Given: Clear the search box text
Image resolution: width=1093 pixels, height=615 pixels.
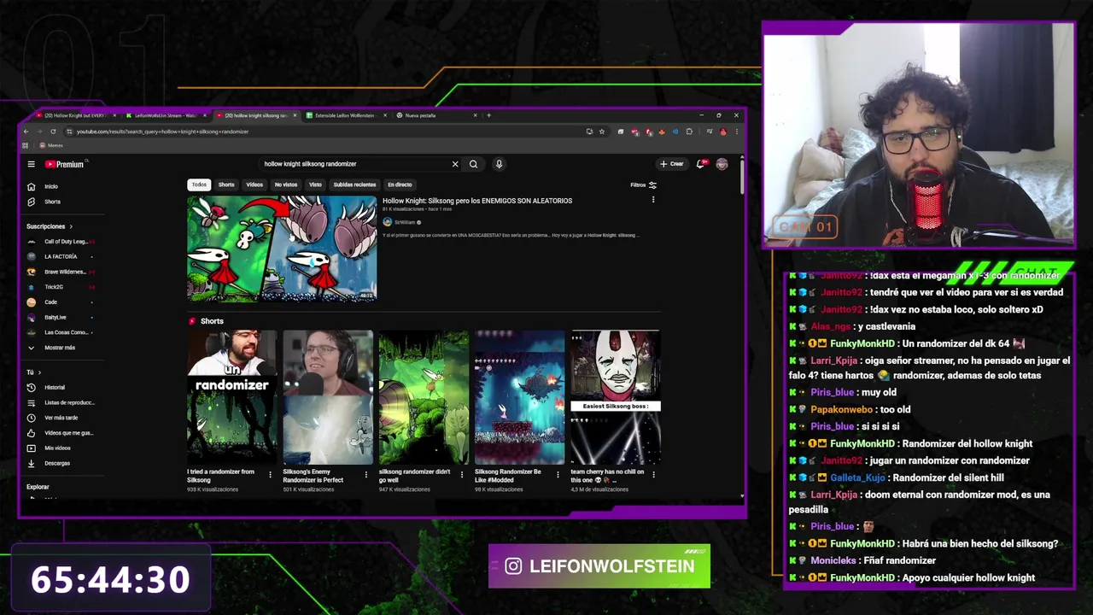Looking at the screenshot, I should (x=455, y=164).
